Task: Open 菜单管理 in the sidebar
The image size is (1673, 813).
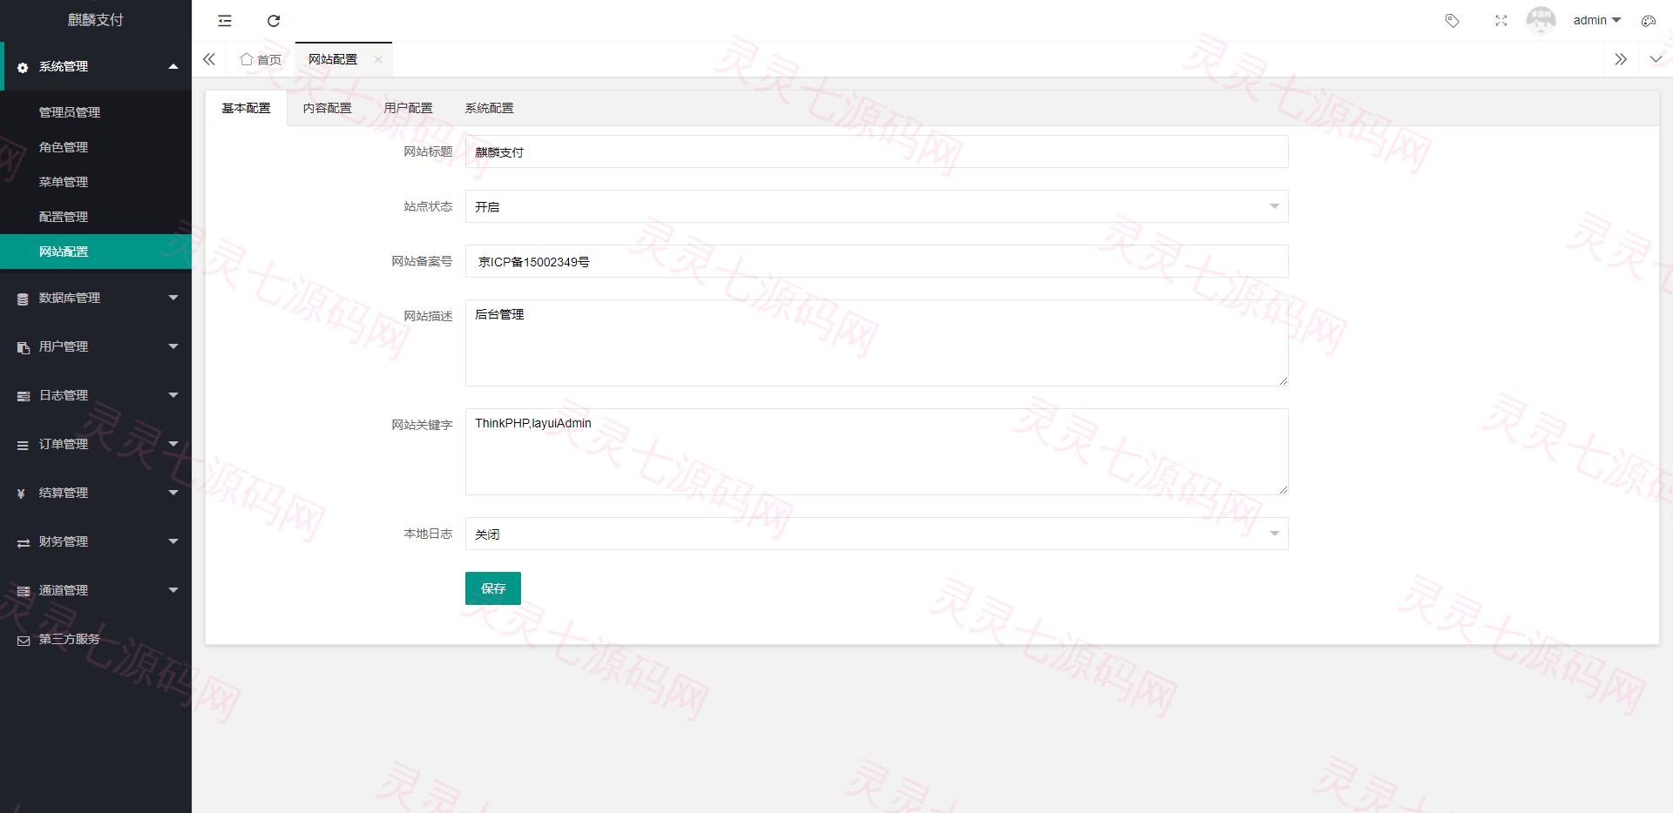Action: point(96,182)
